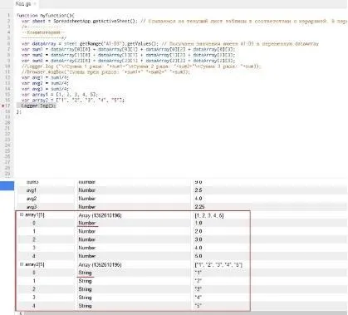Click the "1" string value in array2

[198, 273]
